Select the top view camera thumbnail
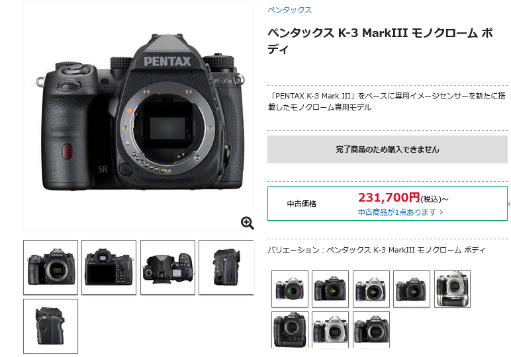 tap(167, 268)
